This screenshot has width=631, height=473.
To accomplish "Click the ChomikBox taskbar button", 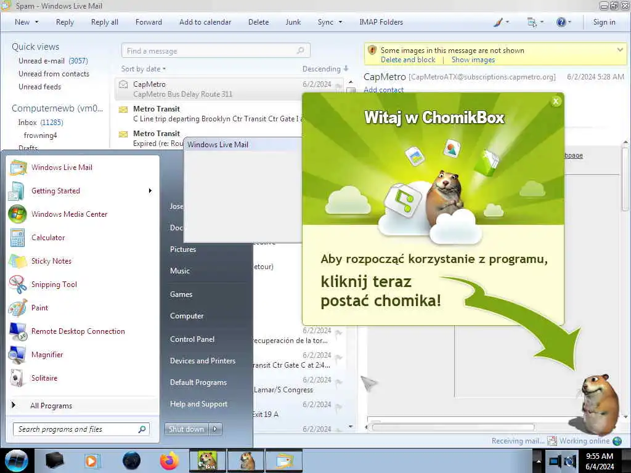I will [x=208, y=461].
